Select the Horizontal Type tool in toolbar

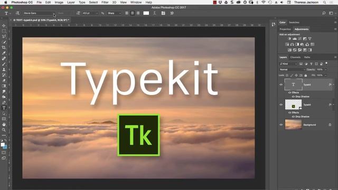click(4, 108)
